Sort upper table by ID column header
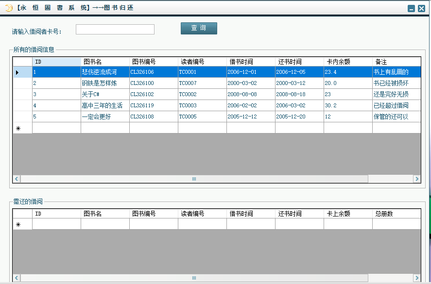431x284 pixels. pyautogui.click(x=57, y=62)
